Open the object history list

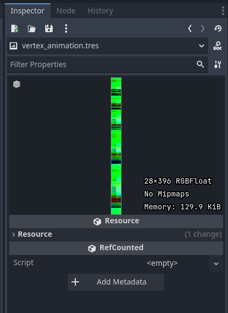tap(218, 28)
